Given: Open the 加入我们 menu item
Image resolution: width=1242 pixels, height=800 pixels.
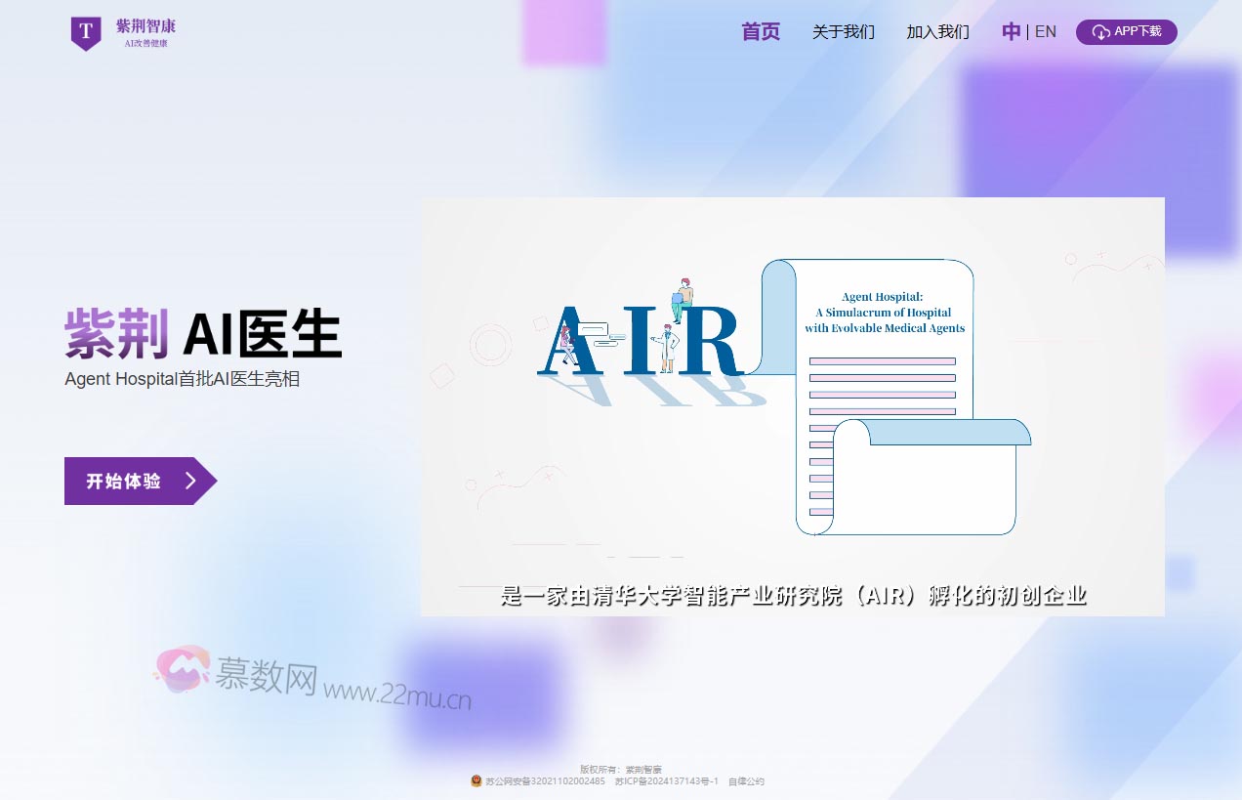Looking at the screenshot, I should (x=937, y=32).
